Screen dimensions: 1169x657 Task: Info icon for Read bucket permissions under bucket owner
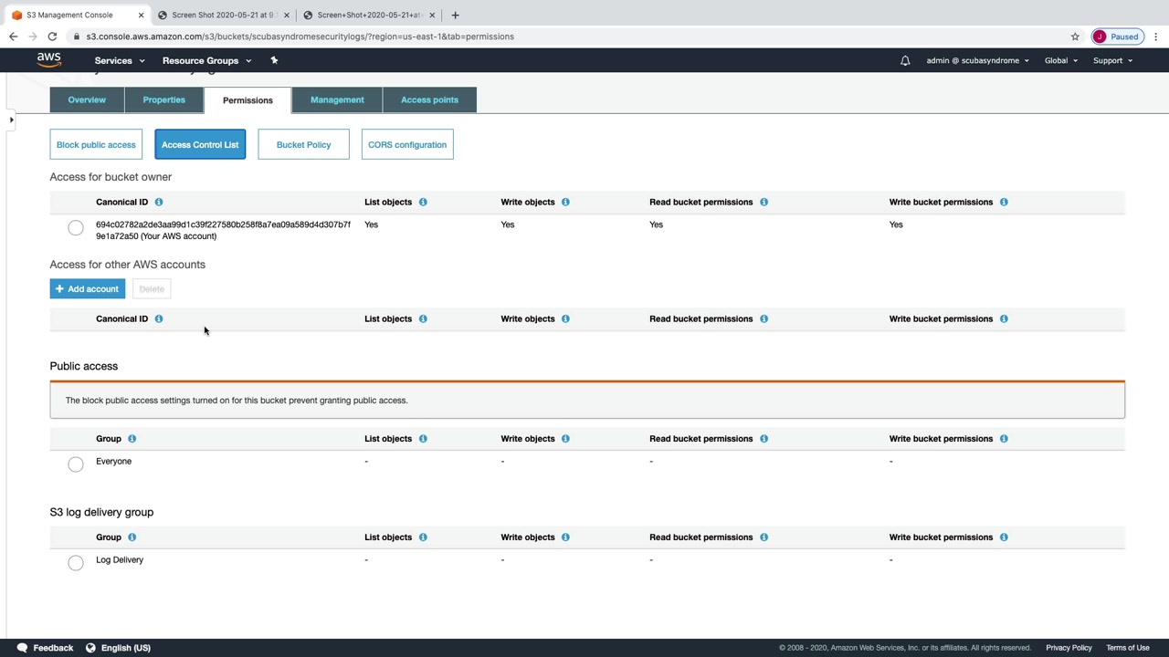tap(764, 202)
